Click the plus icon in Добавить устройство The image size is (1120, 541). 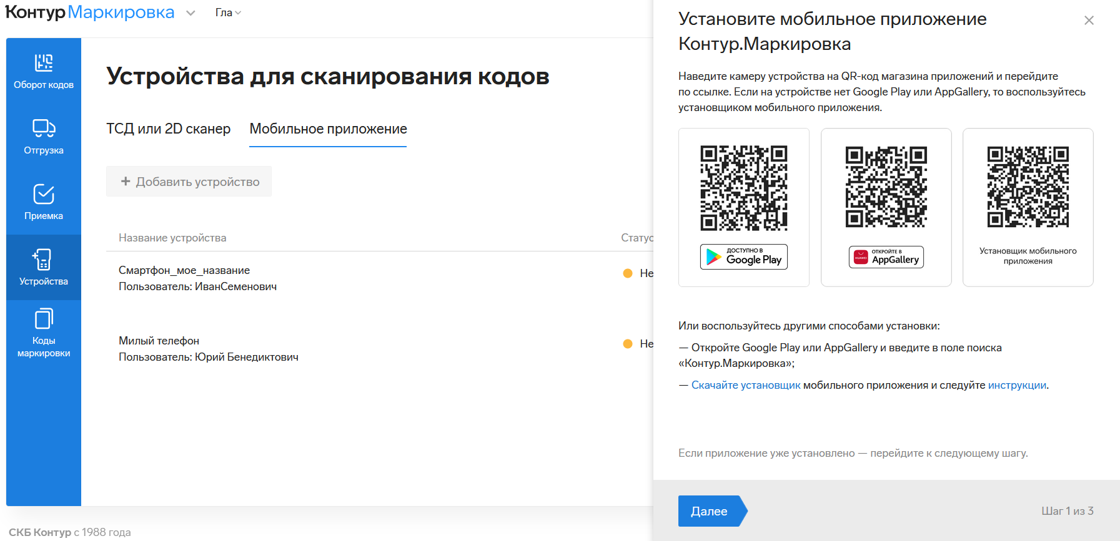[x=126, y=181]
